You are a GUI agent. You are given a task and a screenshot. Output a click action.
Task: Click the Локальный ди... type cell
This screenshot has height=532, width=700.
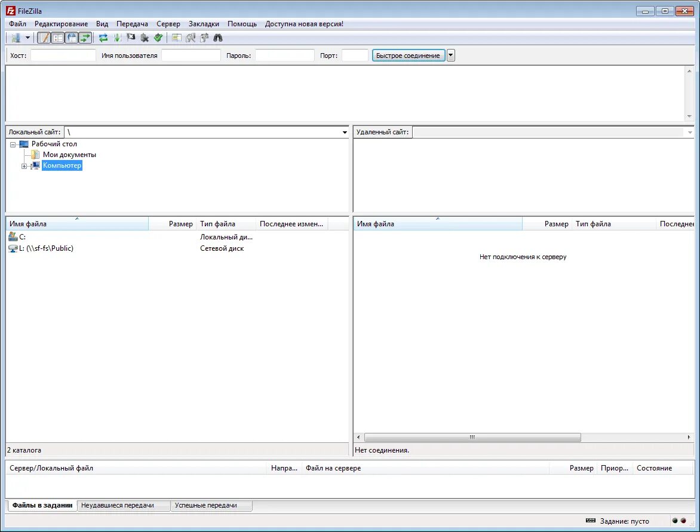(226, 237)
